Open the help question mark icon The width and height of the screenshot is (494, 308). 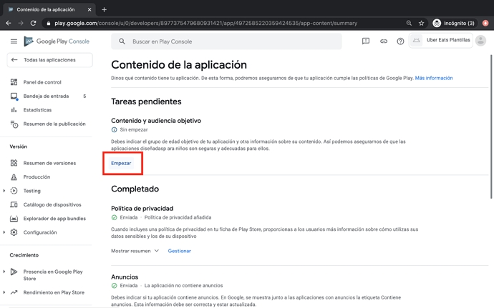(400, 41)
